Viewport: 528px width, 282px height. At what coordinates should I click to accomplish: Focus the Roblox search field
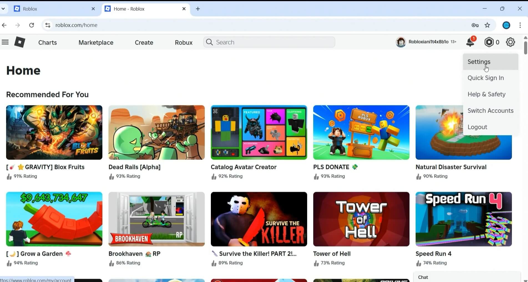(x=269, y=42)
